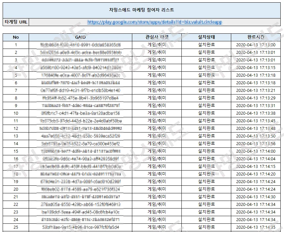284x232 pixels.
Task: Select the 관심사 타겟 column header
Action: tap(154, 37)
